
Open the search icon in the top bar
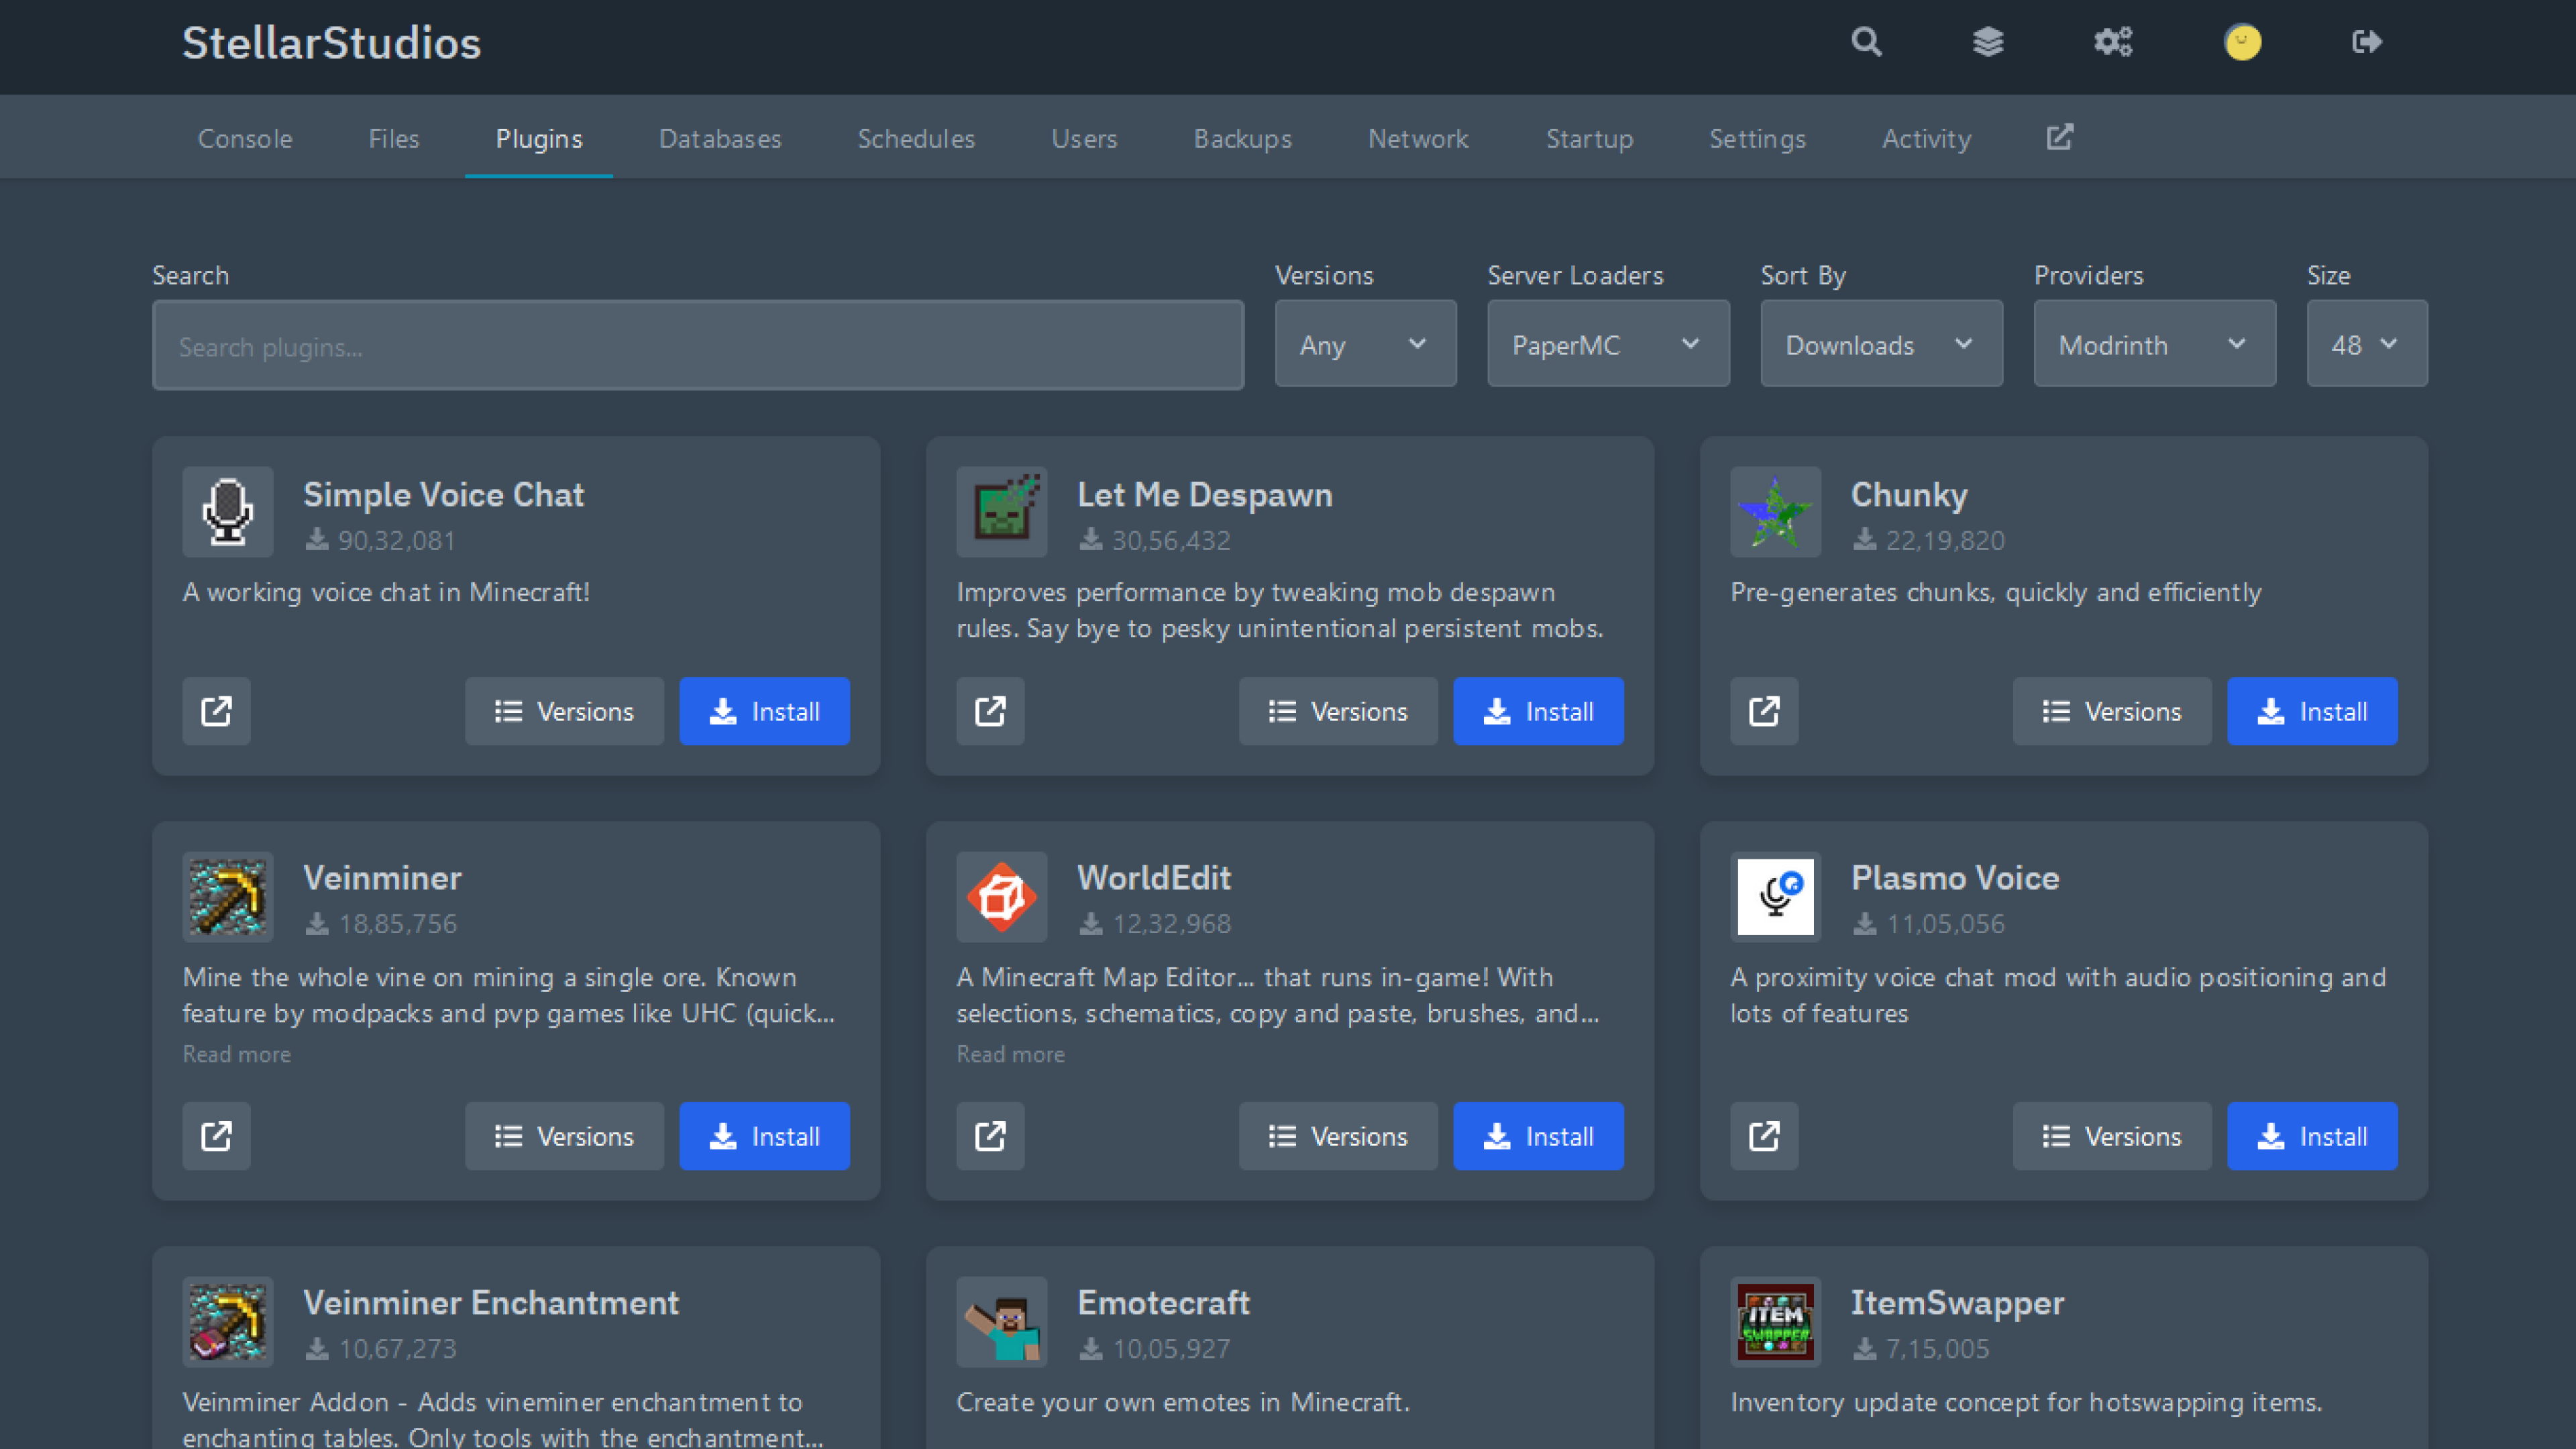tap(1866, 42)
